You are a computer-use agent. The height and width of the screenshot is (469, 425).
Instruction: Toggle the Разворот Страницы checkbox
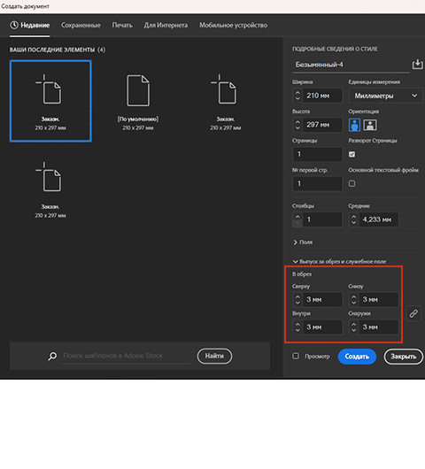tap(352, 154)
